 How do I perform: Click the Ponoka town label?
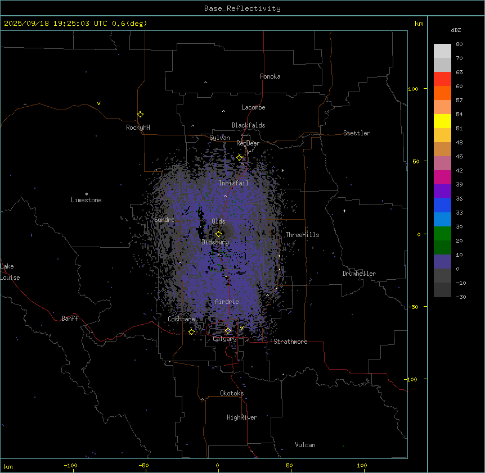tap(270, 76)
